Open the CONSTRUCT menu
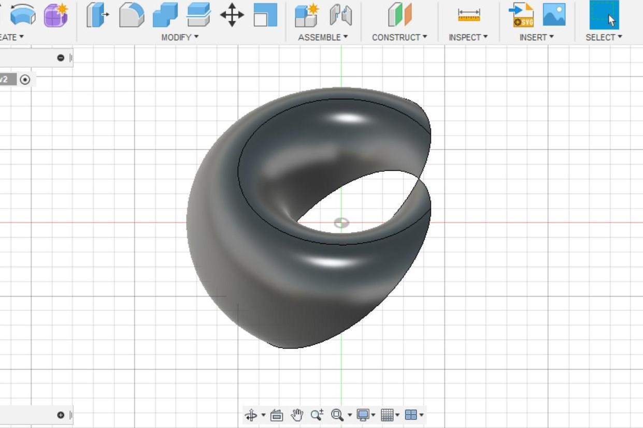643x428 pixels. [x=399, y=37]
